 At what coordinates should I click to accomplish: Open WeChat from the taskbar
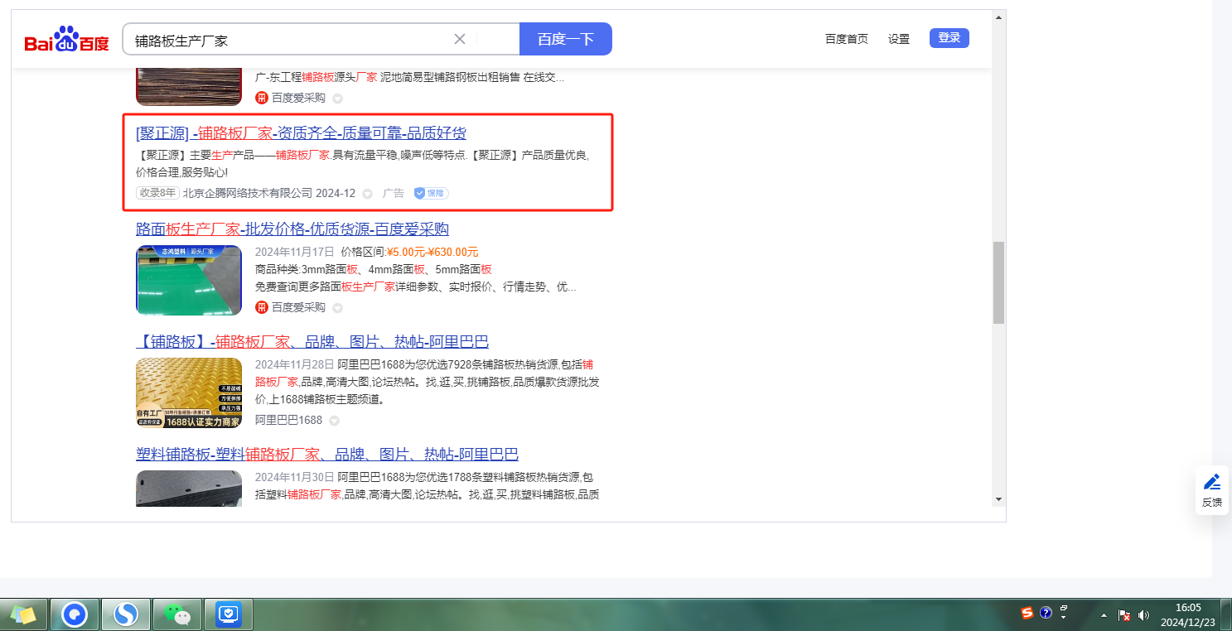pos(176,614)
